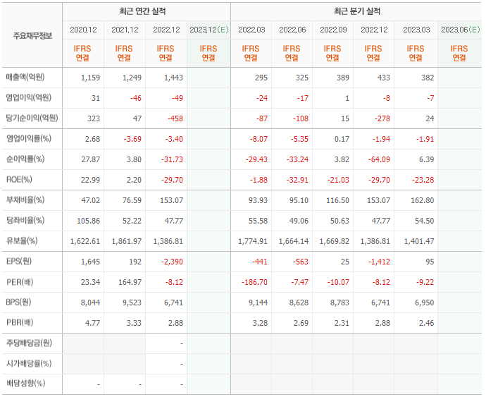Click the debt ratio value '162.80'
This screenshot has height=397, width=486.
click(x=423, y=200)
